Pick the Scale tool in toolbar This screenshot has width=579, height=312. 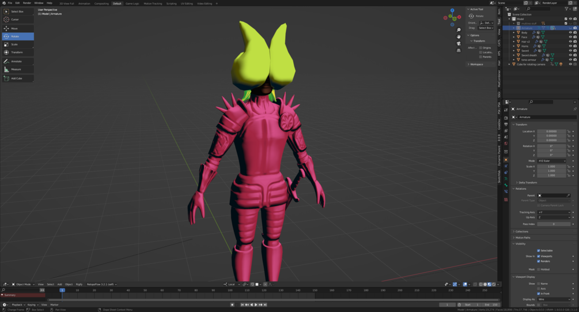tap(18, 44)
